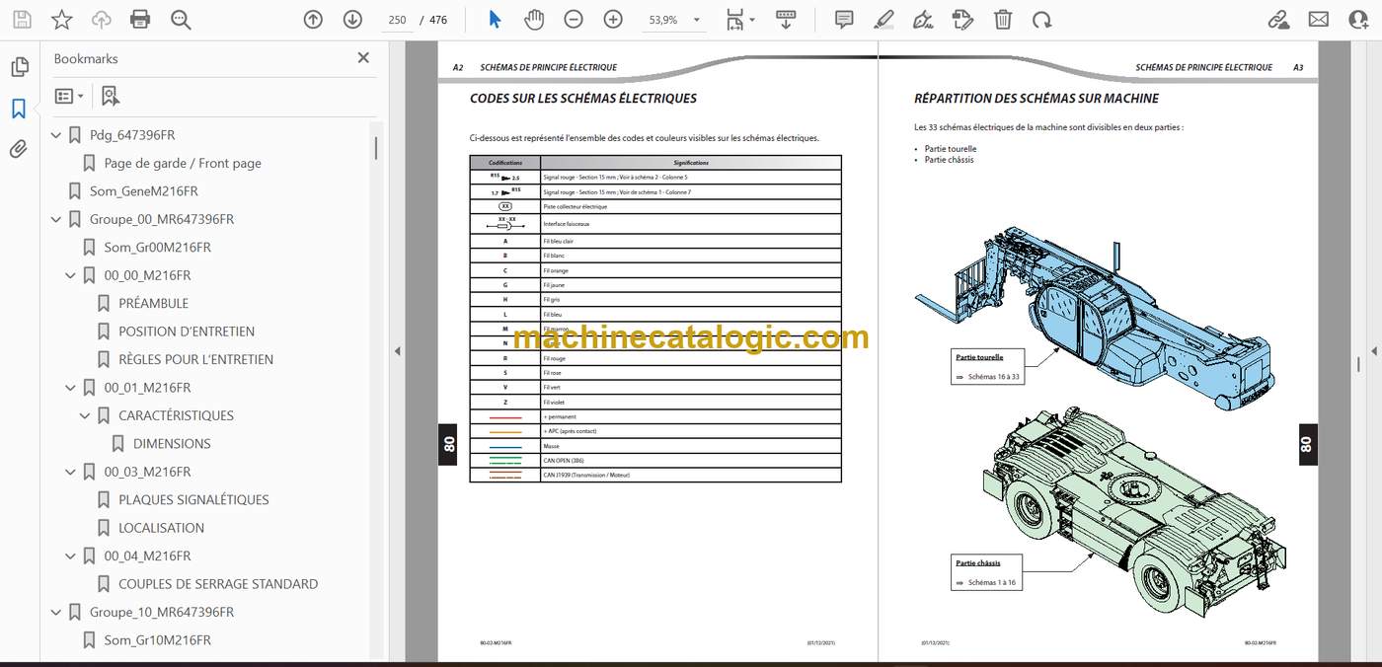Go to next page with down arrow
1382x667 pixels.
tap(352, 19)
